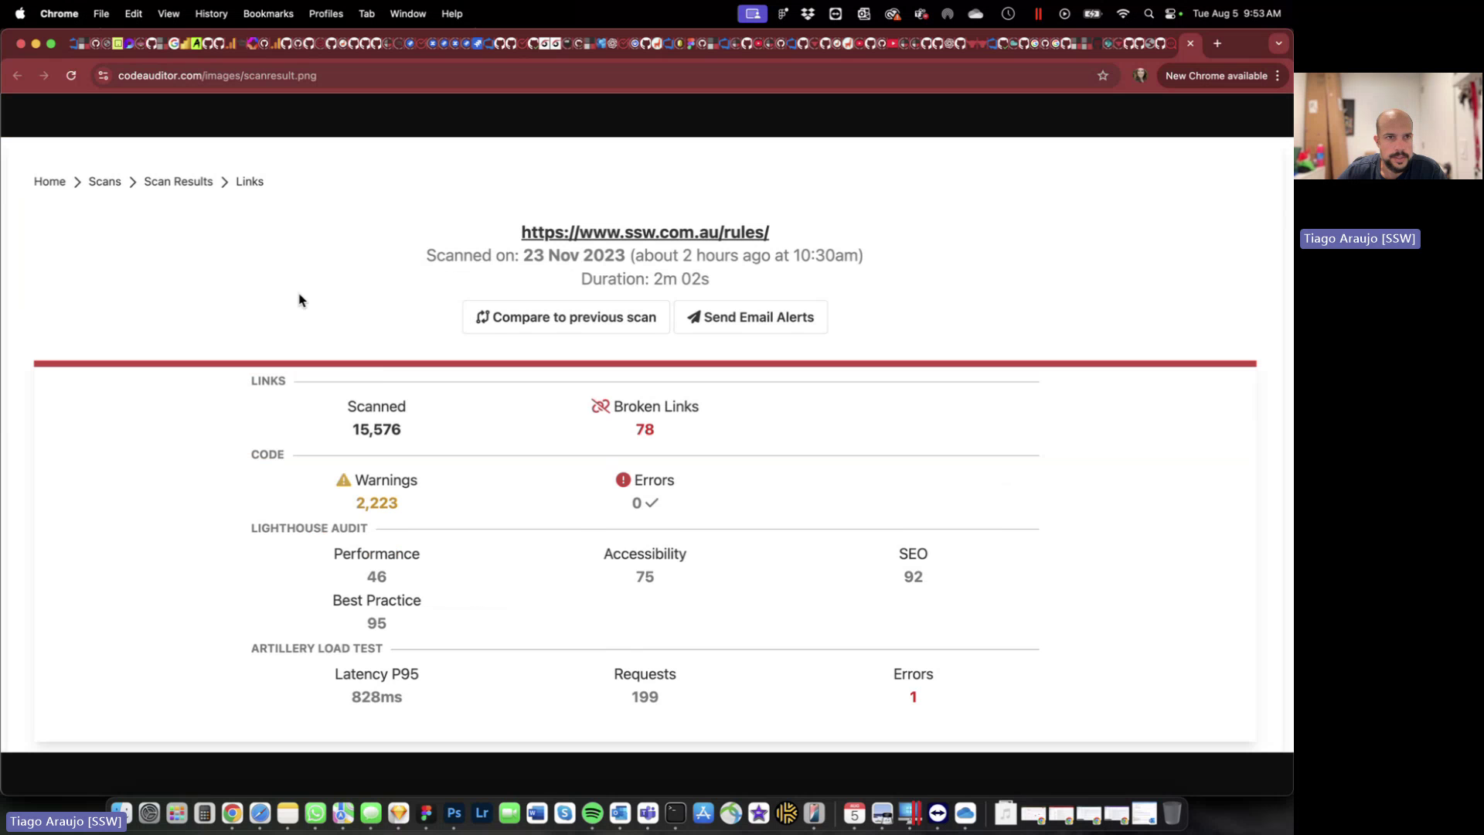Open Figma from the Dock
1484x835 pixels.
click(x=426, y=813)
